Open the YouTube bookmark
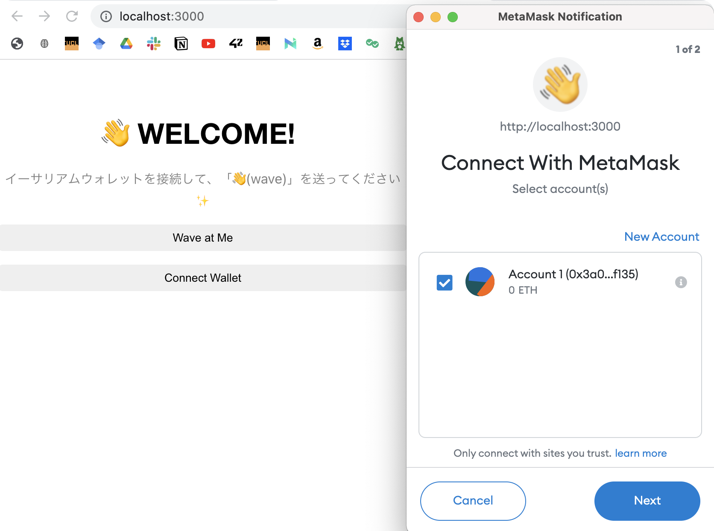 pos(208,44)
